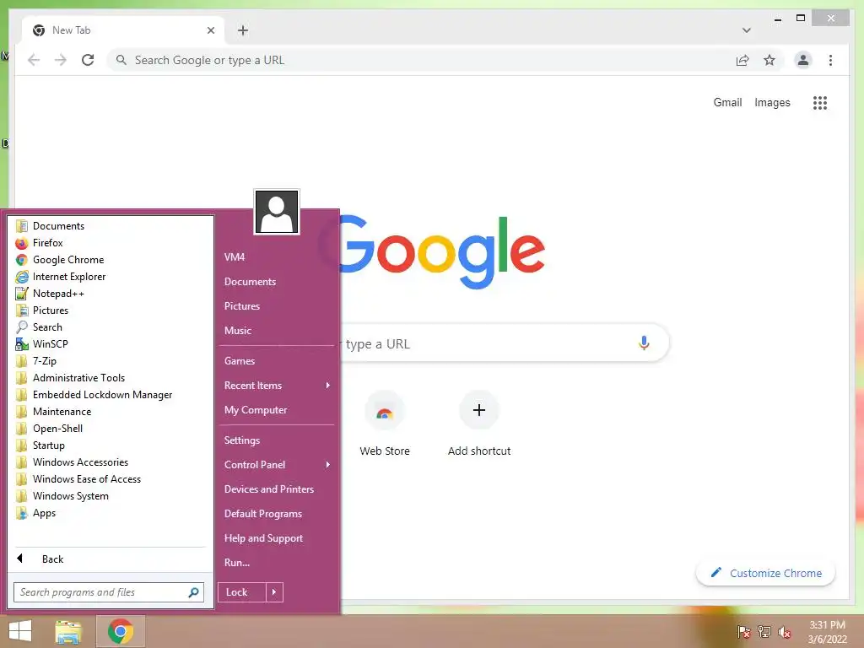This screenshot has width=864, height=648.
Task: Click the Windows Start button on taskbar
Action: point(20,631)
